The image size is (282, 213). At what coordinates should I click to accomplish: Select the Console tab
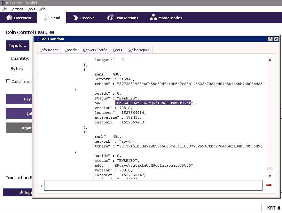click(x=71, y=50)
